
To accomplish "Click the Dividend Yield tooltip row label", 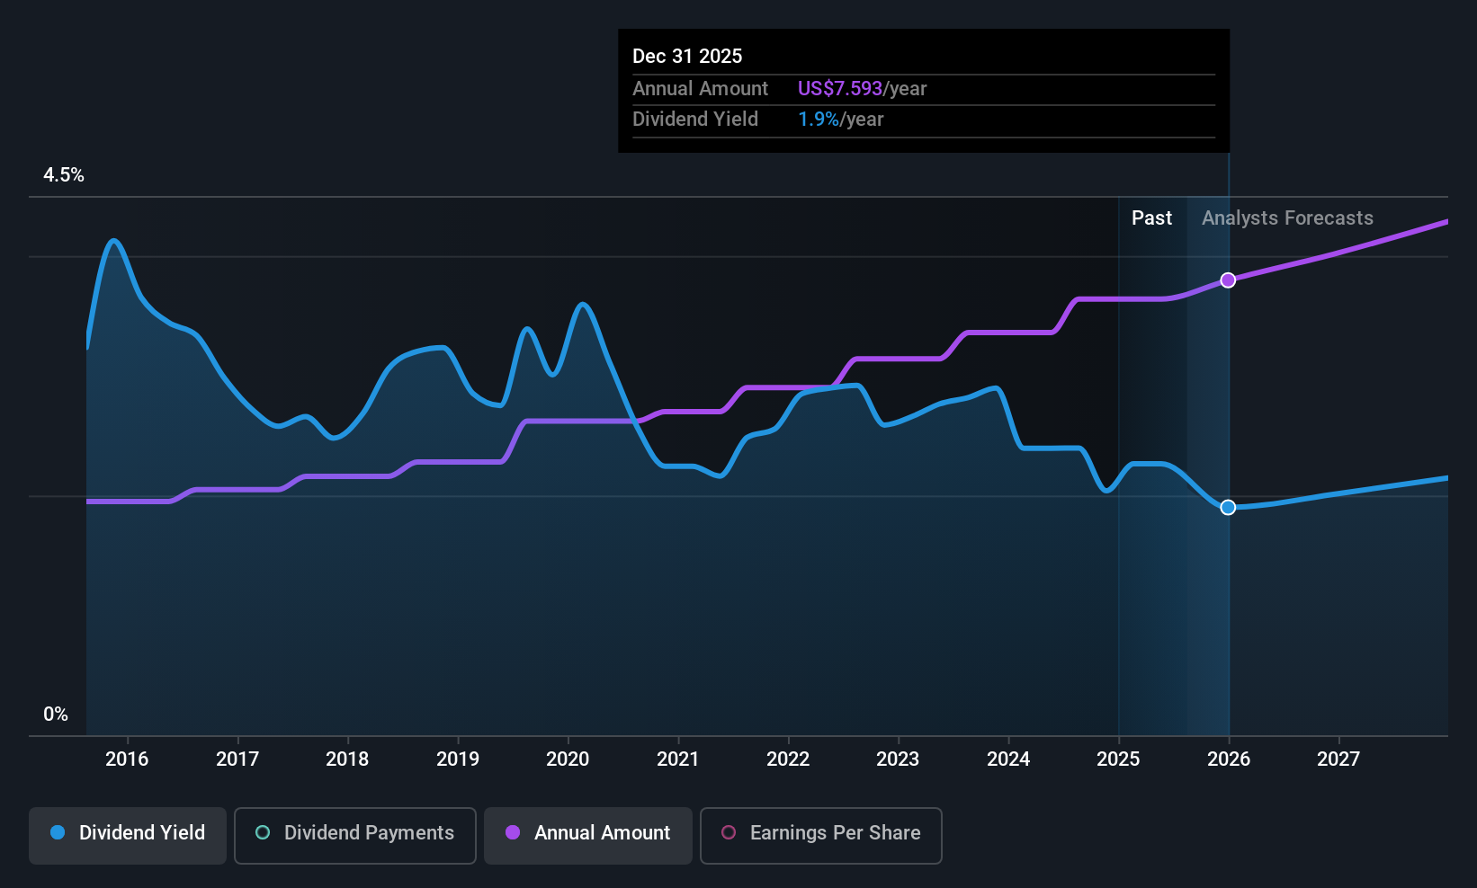I will tap(695, 120).
